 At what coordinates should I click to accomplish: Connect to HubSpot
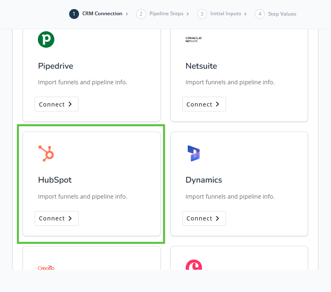56,218
